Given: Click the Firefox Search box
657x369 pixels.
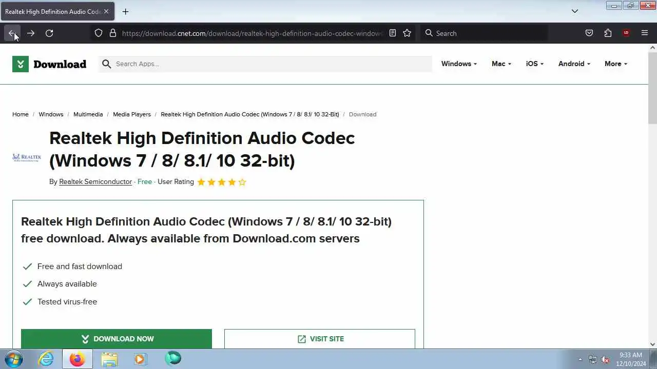Looking at the screenshot, I should 484,33.
